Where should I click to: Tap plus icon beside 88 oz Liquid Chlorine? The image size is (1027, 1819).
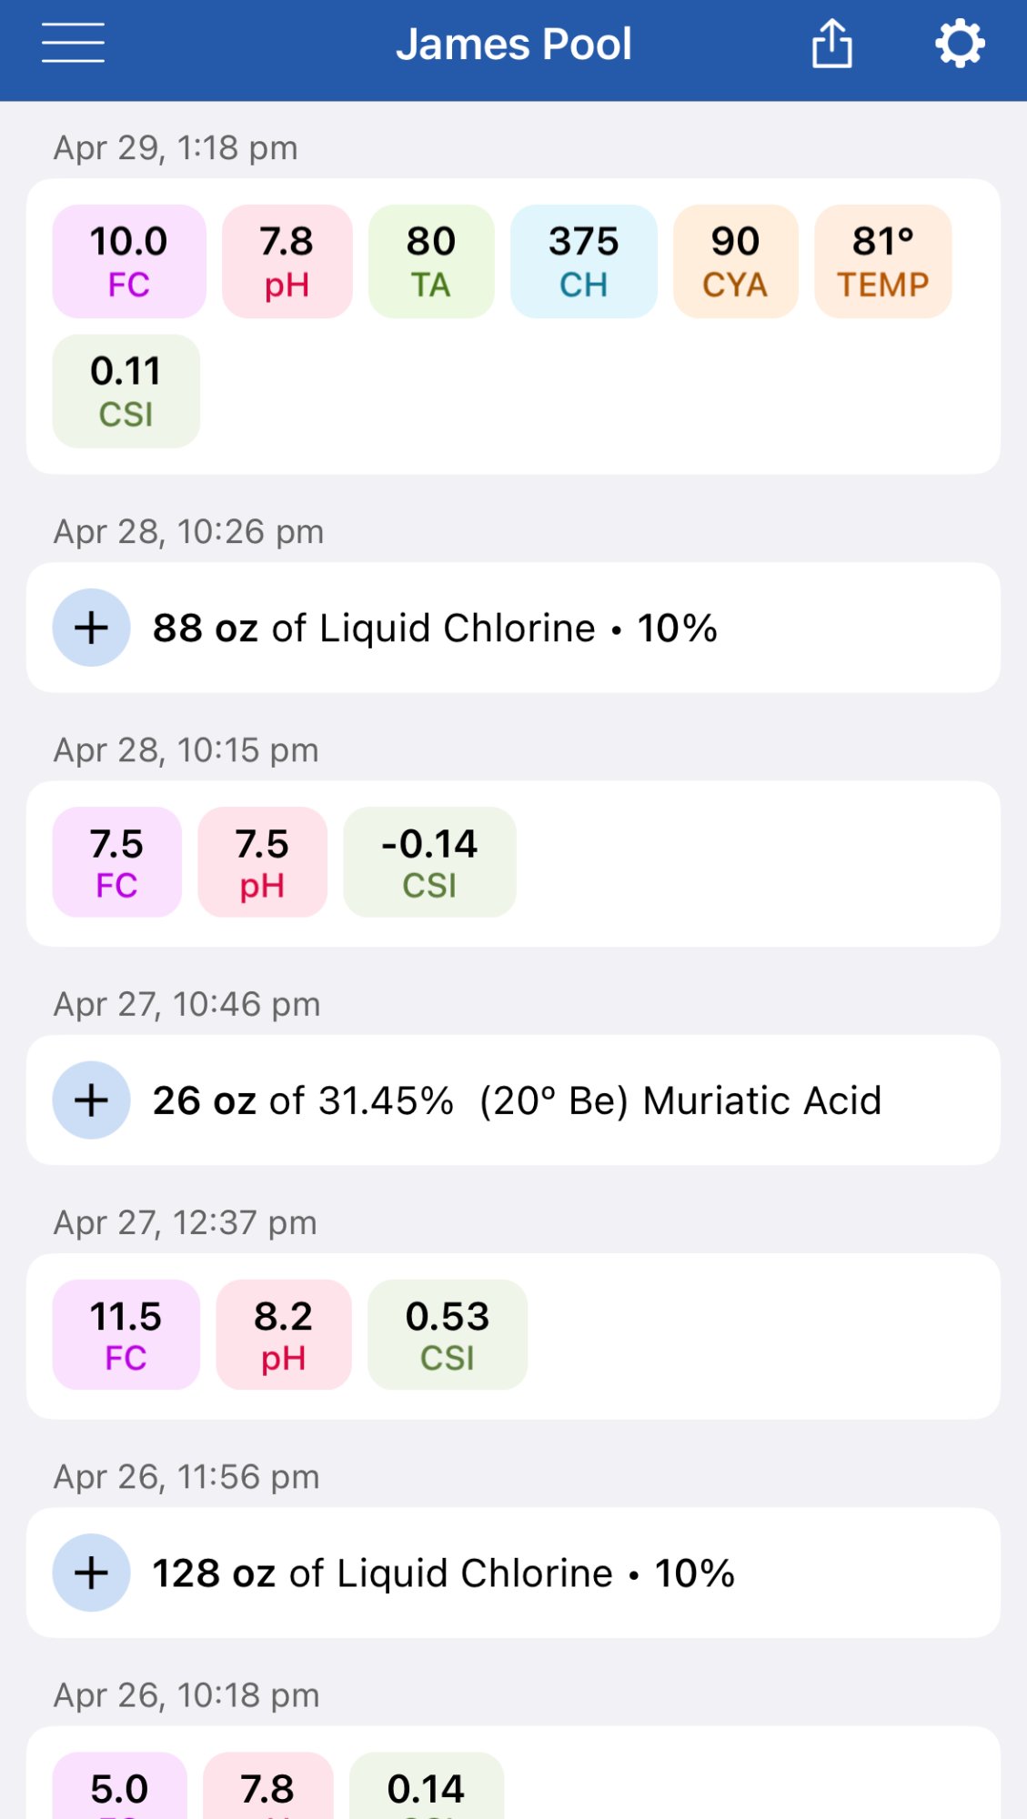[91, 628]
